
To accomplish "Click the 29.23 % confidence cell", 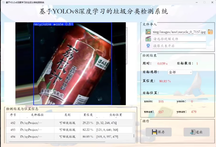I will pyautogui.click(x=88, y=123).
